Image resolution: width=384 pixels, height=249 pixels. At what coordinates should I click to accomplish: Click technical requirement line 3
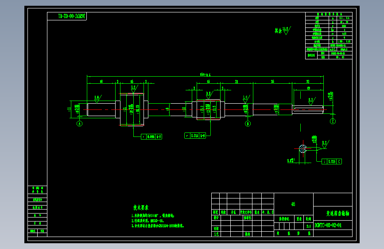click(x=158, y=226)
